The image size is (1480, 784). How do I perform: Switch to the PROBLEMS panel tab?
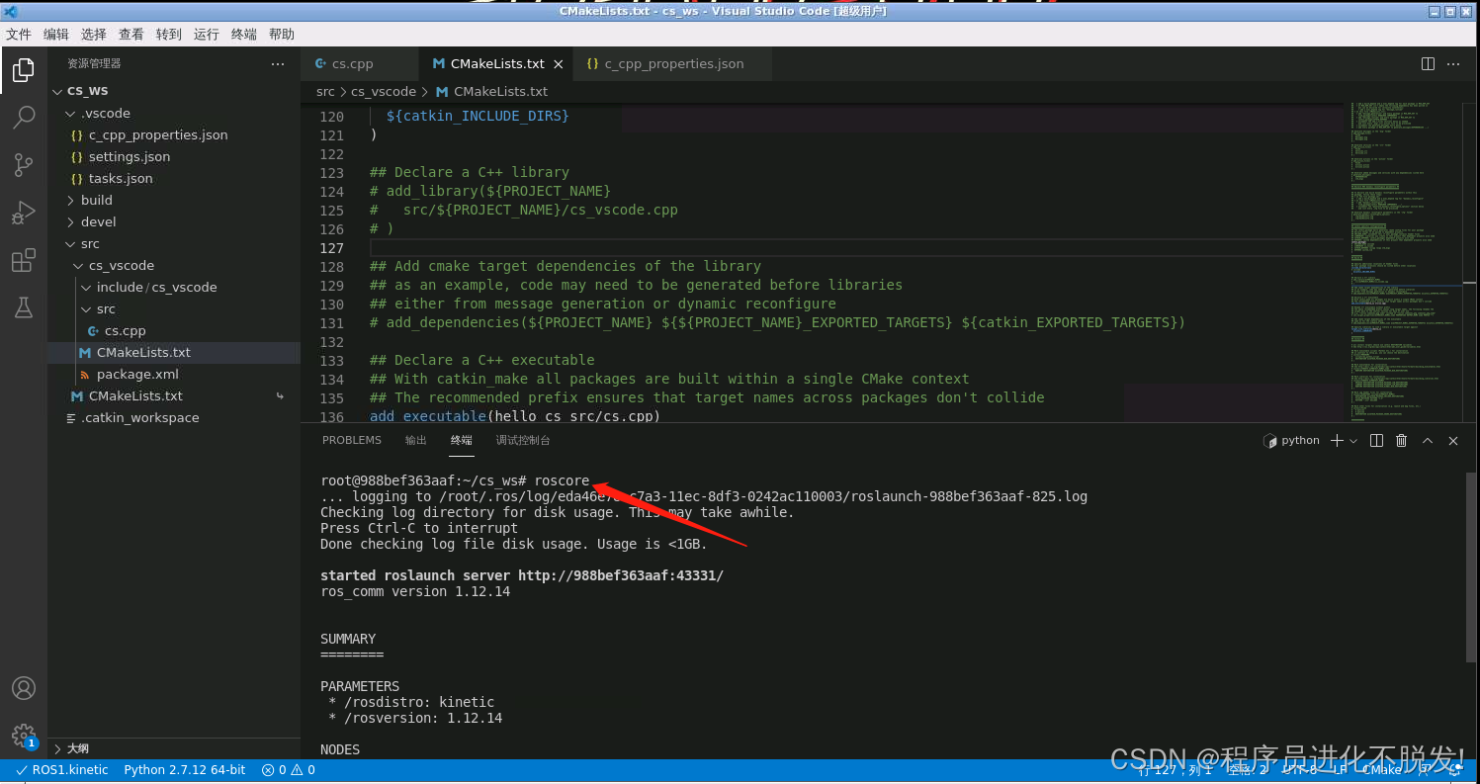click(352, 441)
